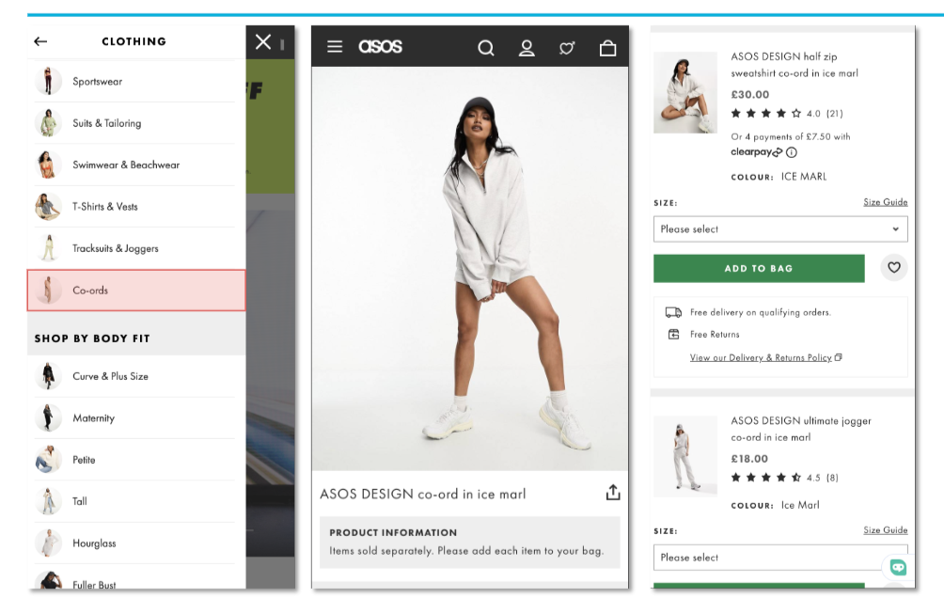Click the Product Information heading
Viewport: 944px width, 614px height.
(x=393, y=533)
